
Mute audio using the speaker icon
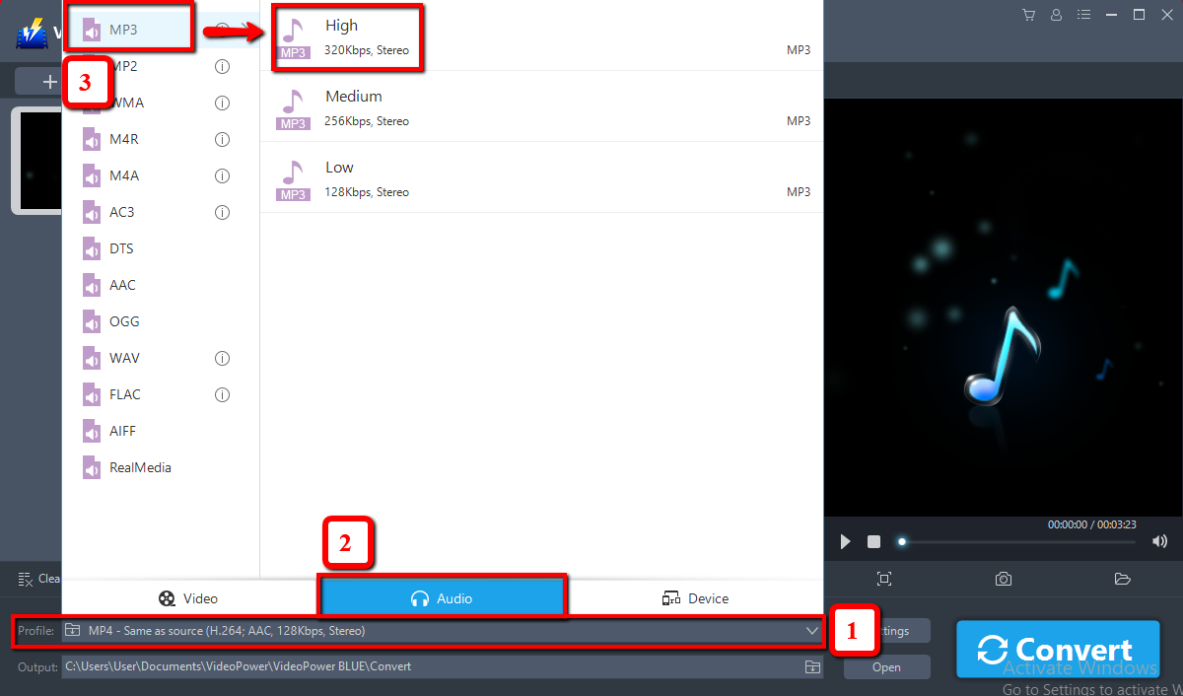pyautogui.click(x=1159, y=541)
